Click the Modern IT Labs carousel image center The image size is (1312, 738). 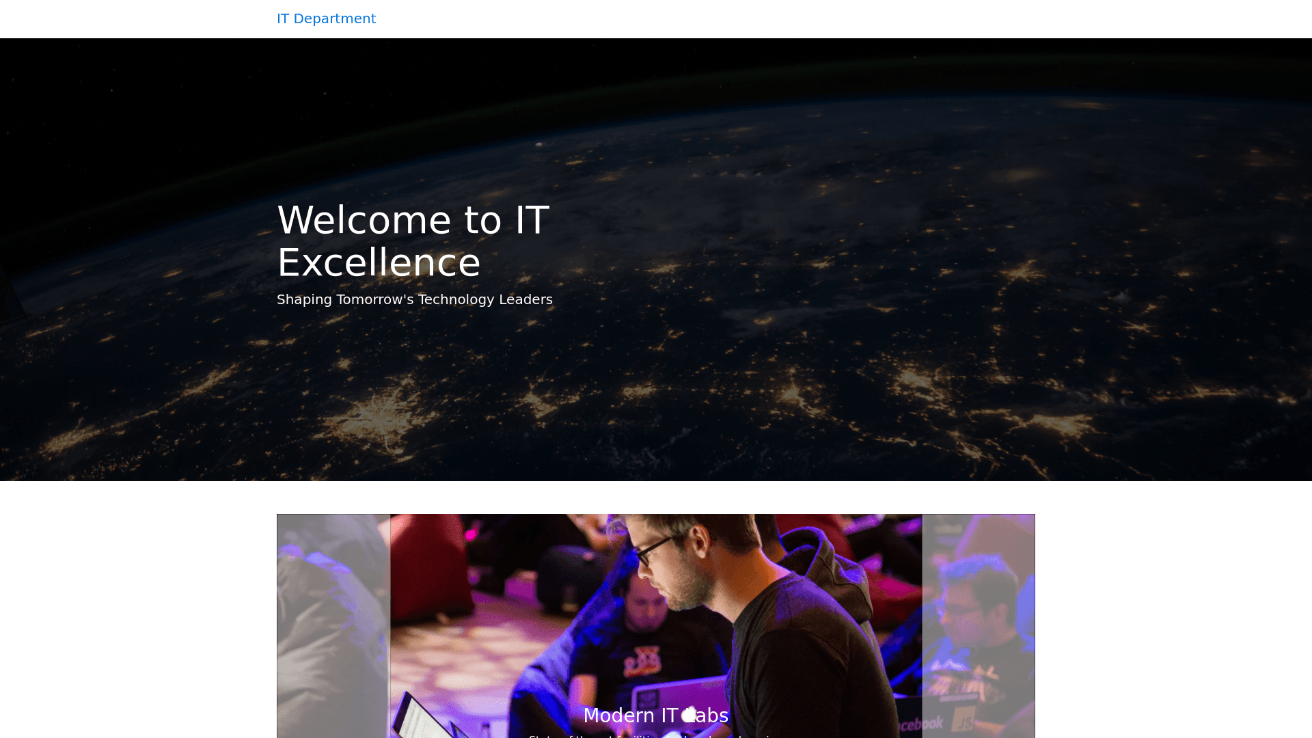pyautogui.click(x=656, y=615)
